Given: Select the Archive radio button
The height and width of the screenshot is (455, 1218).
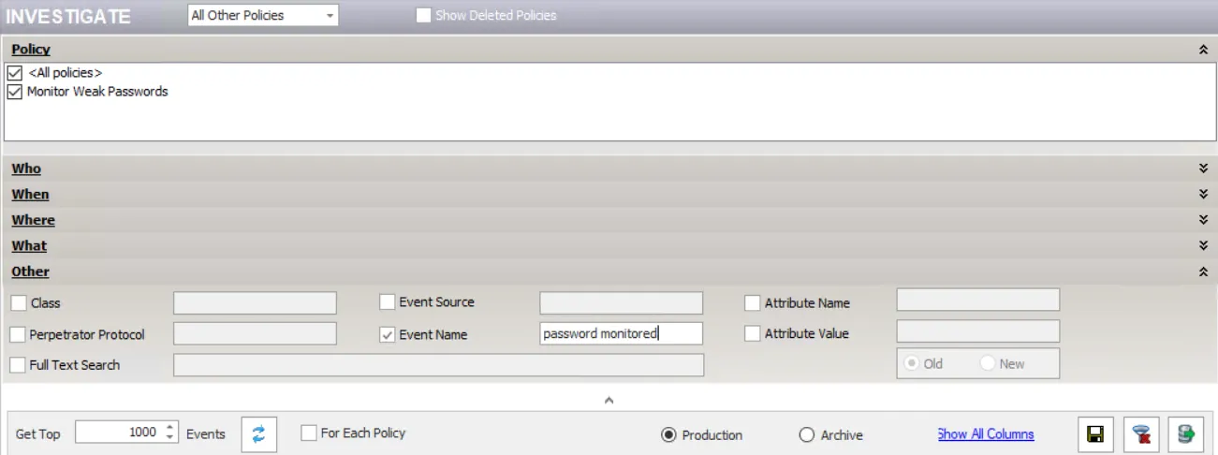Looking at the screenshot, I should 807,435.
